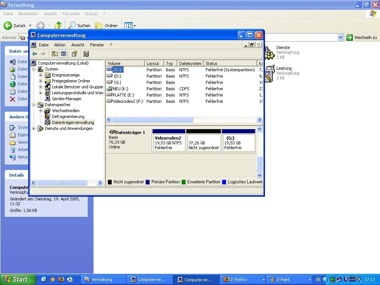This screenshot has height=285, width=380.
Task: Open the views dropdown icon in Verwaltung toolbar
Action: coord(130,26)
